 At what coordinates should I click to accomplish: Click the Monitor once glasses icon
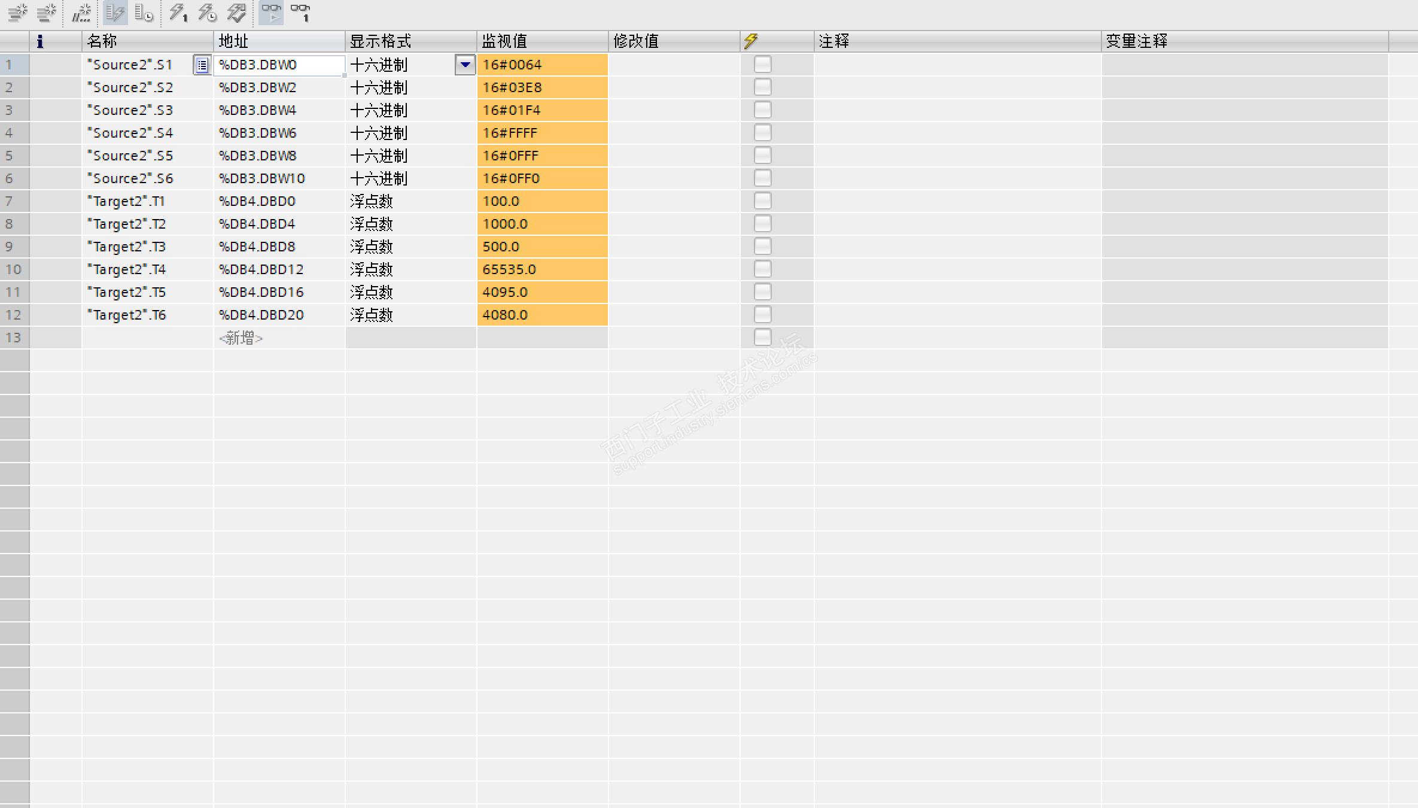click(x=300, y=13)
